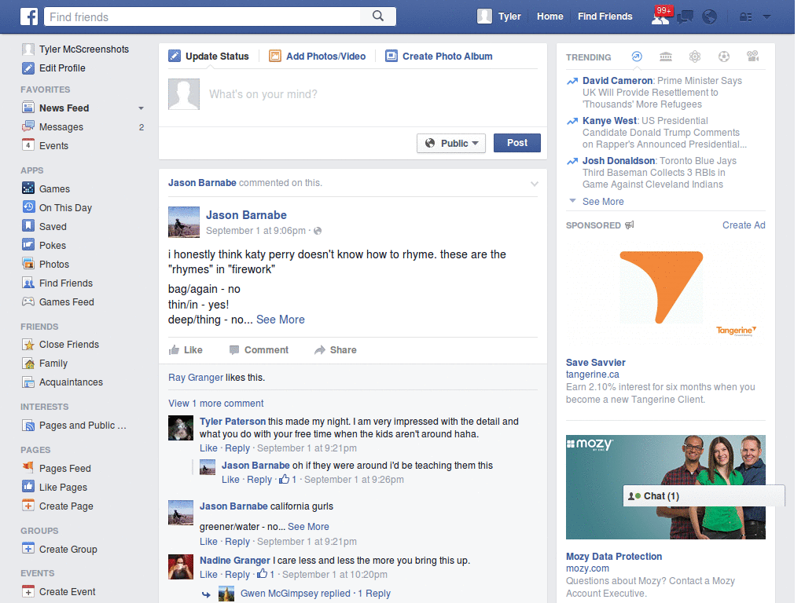This screenshot has width=805, height=603.
Task: Expand See More on Jason's post text
Action: [x=281, y=320]
